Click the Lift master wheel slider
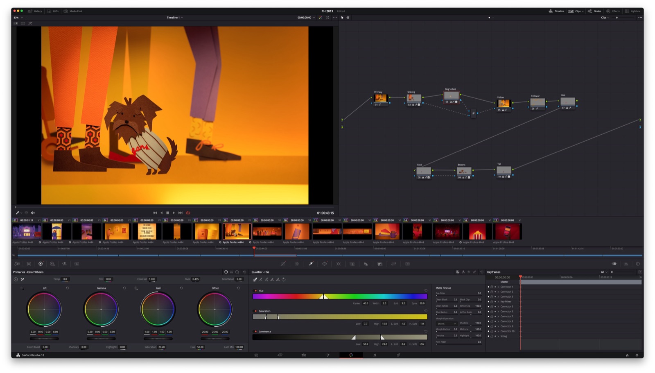Screen dimensions: 655x373 click(x=44, y=339)
